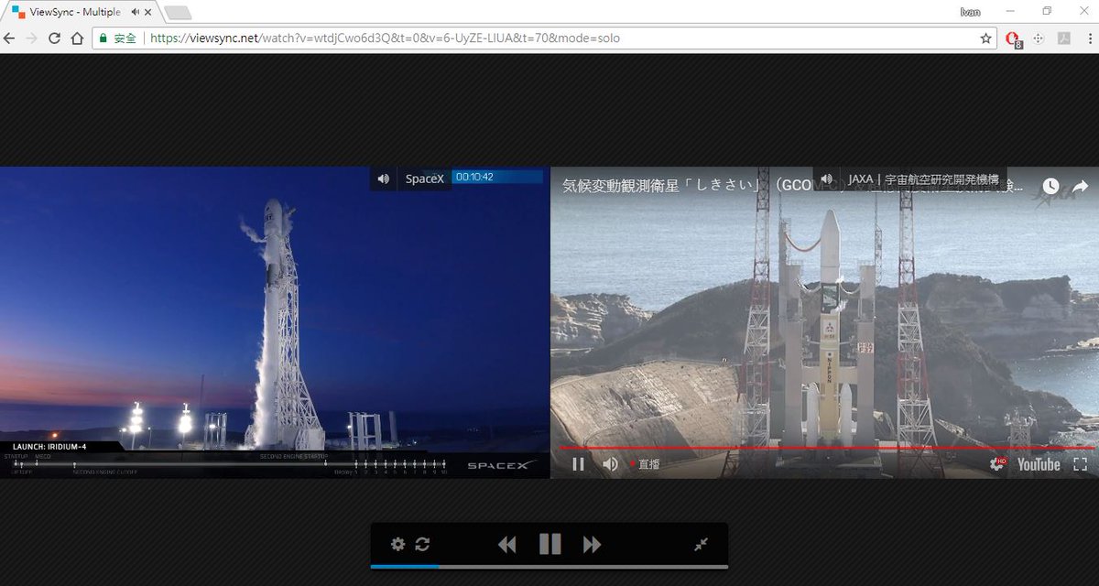Screen dimensions: 1099x586
Task: Open the grey PDF extension icon
Action: (1064, 38)
